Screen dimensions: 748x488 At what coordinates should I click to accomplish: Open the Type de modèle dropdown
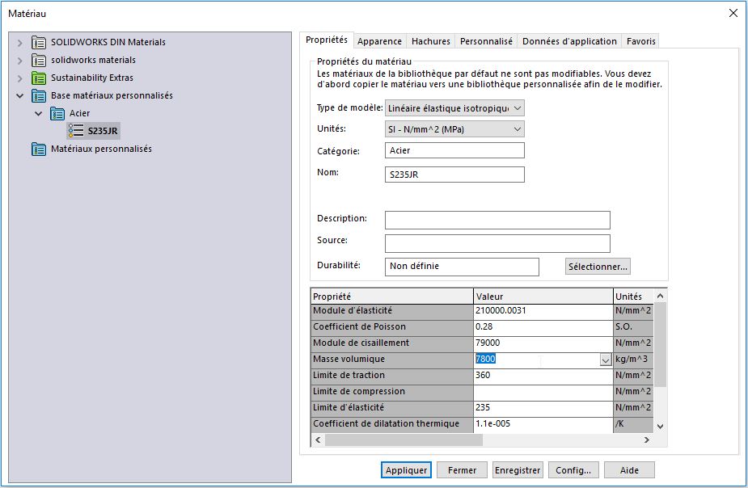click(518, 107)
